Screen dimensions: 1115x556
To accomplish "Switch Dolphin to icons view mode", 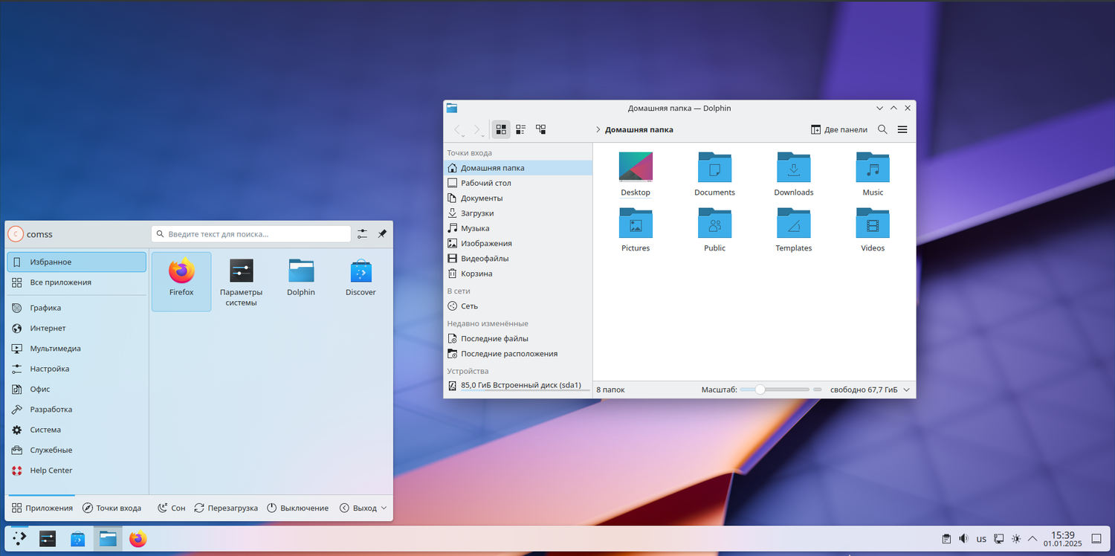I will tap(502, 129).
